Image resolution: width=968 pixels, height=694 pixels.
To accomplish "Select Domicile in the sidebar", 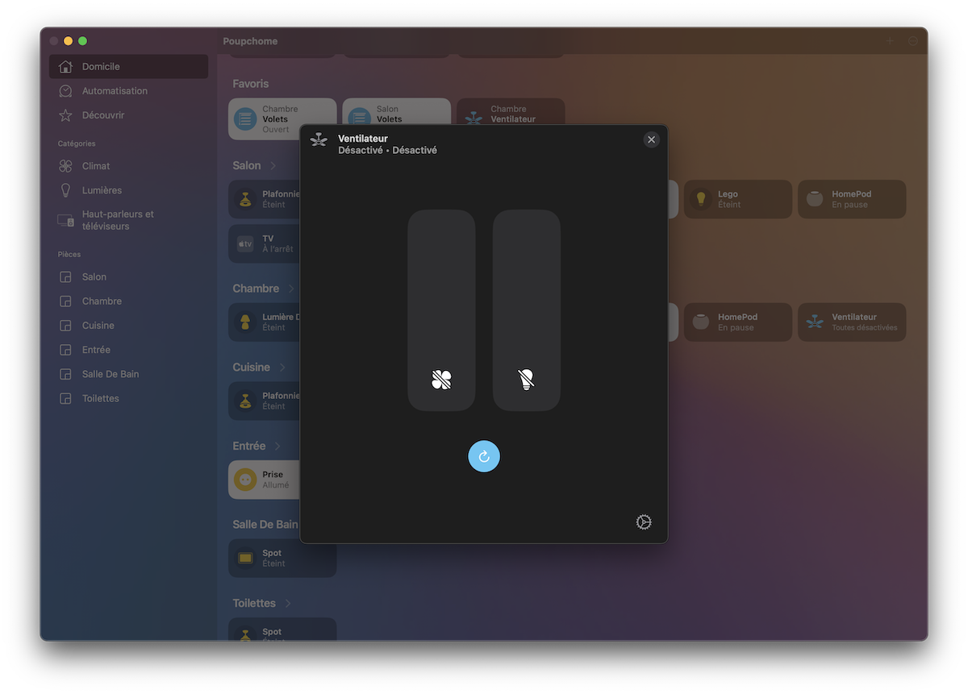I will (x=128, y=66).
